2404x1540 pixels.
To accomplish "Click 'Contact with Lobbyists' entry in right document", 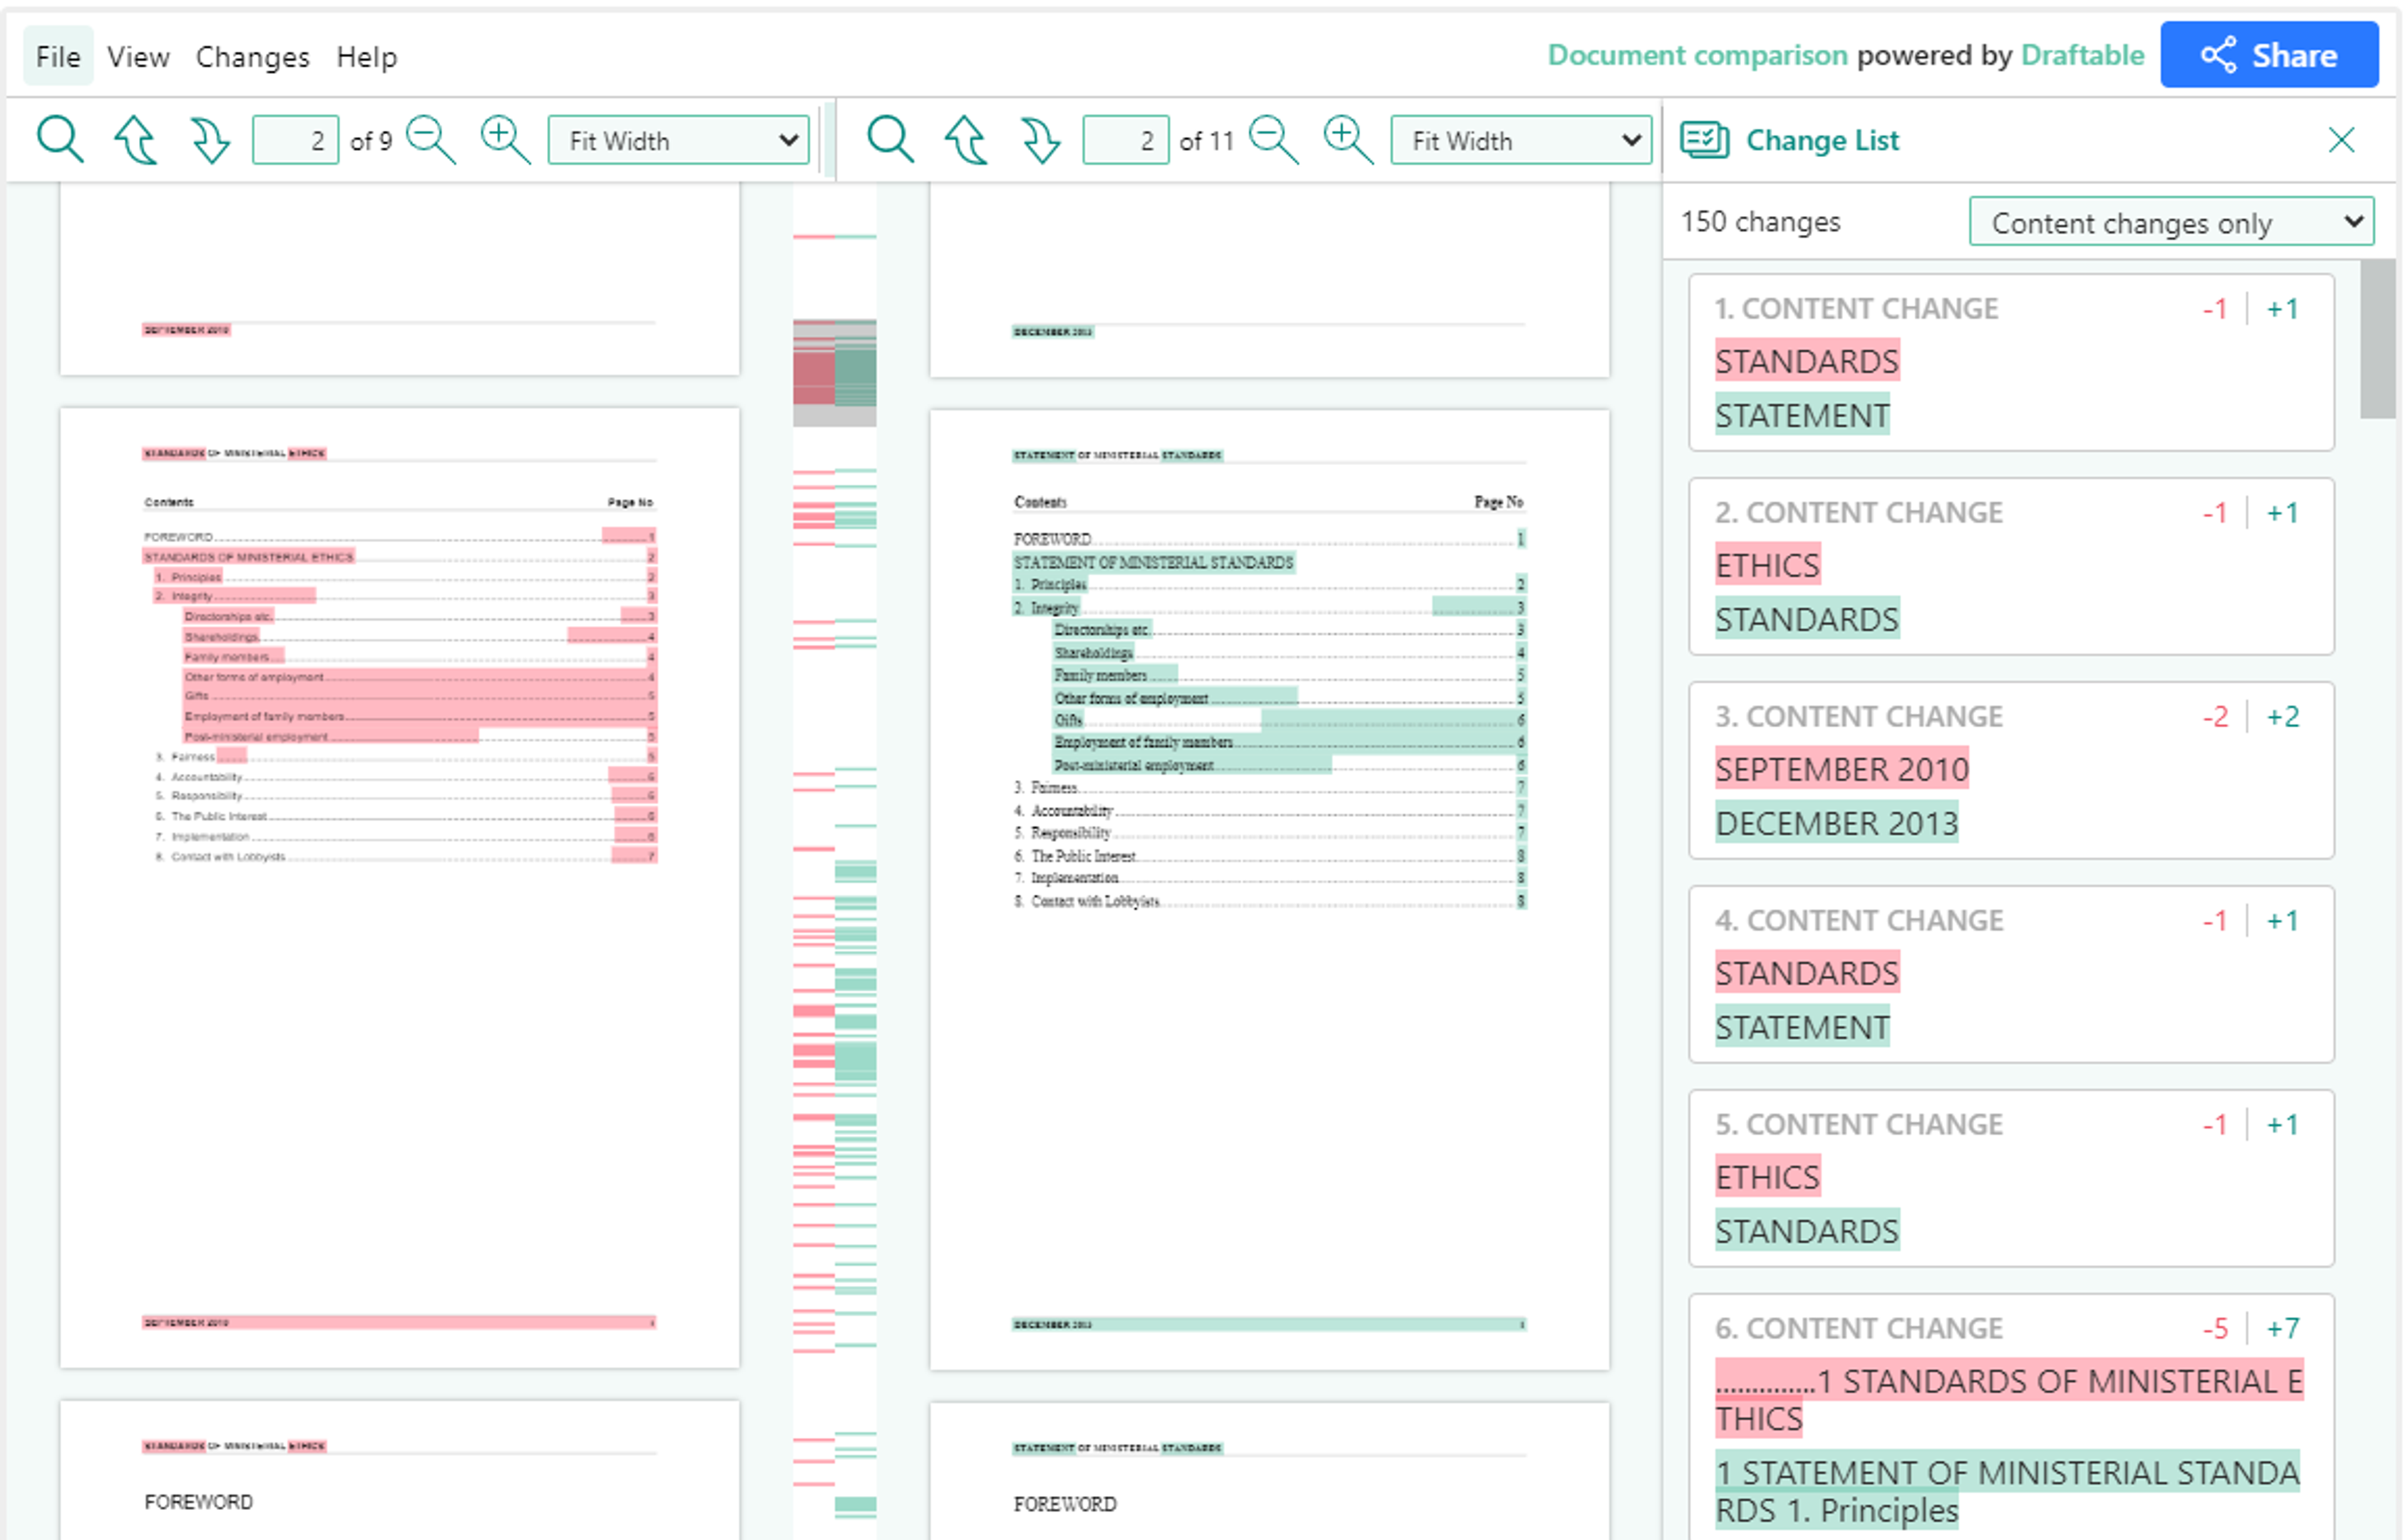I will point(1095,901).
